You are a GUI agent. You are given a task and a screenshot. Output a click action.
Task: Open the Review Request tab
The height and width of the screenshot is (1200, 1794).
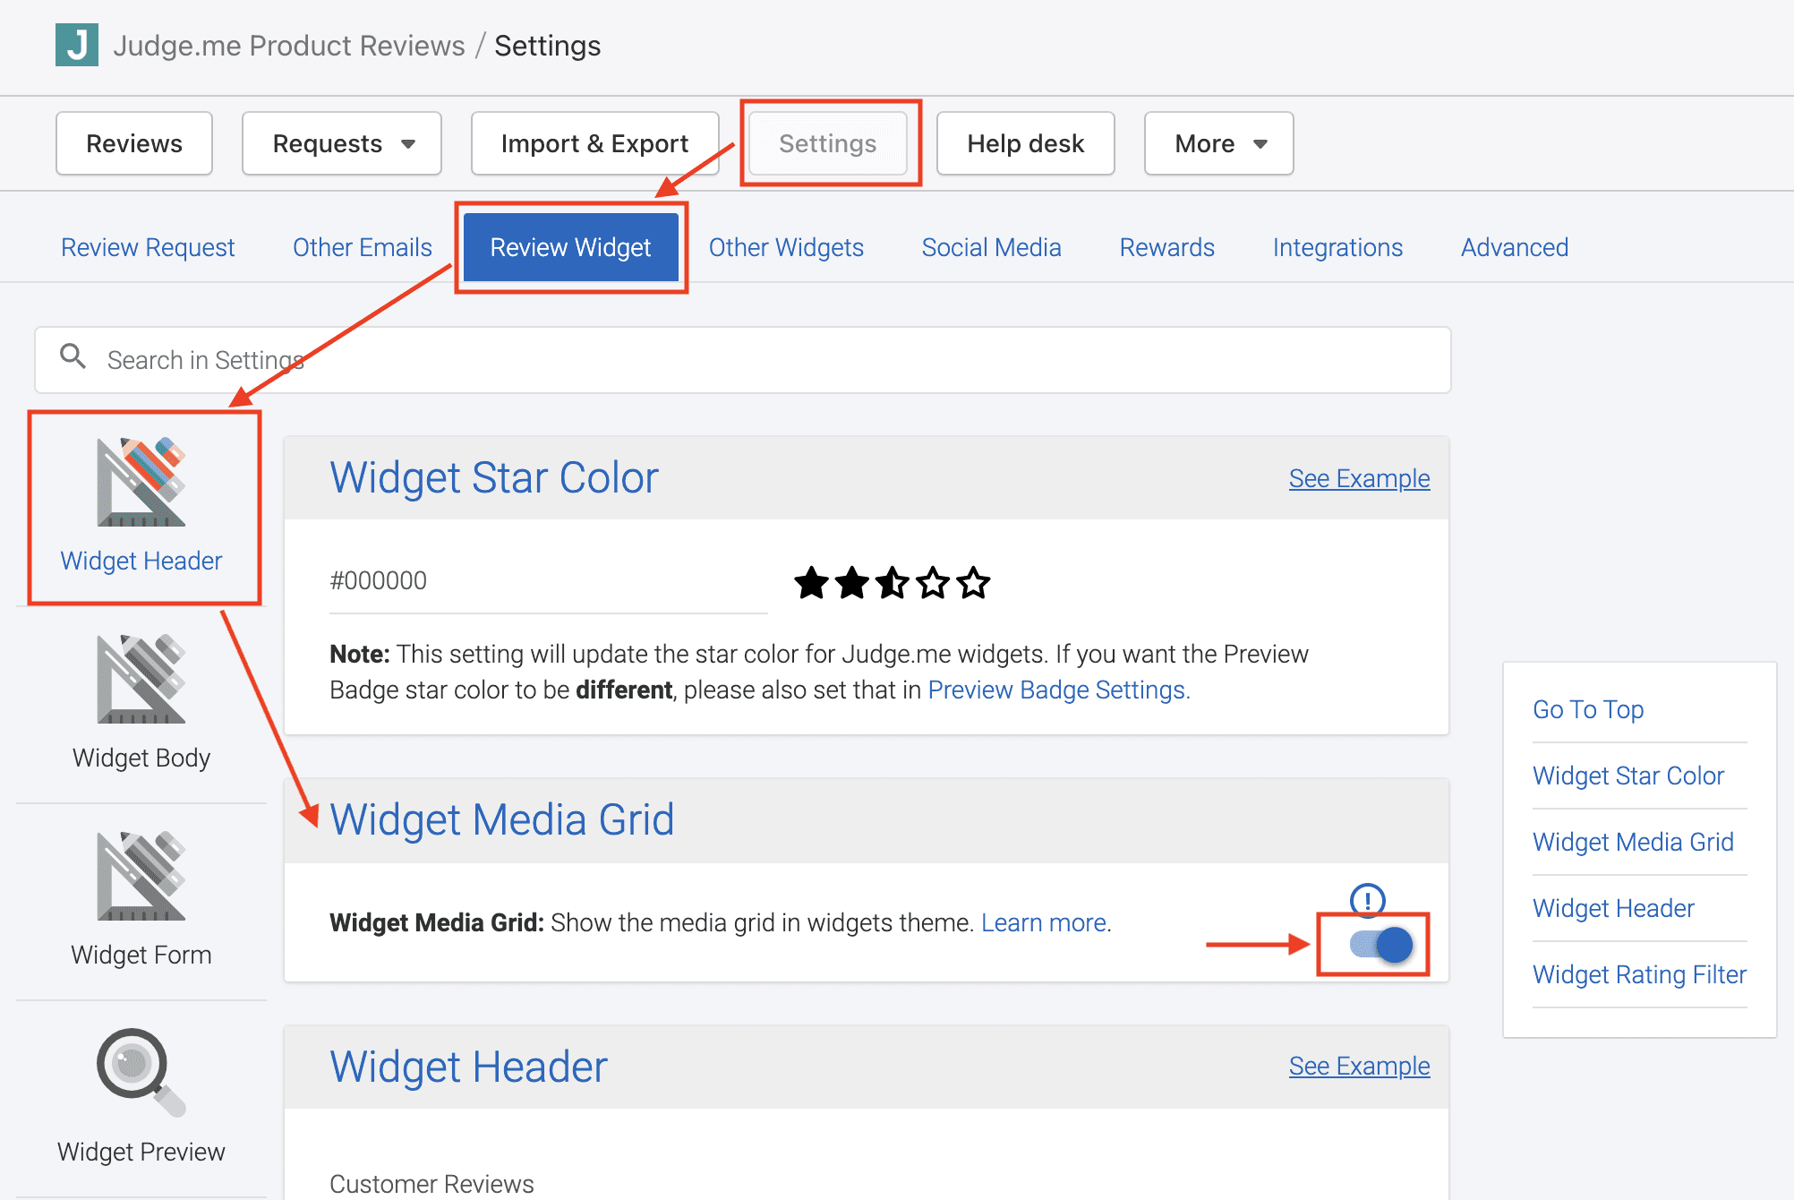coord(148,247)
